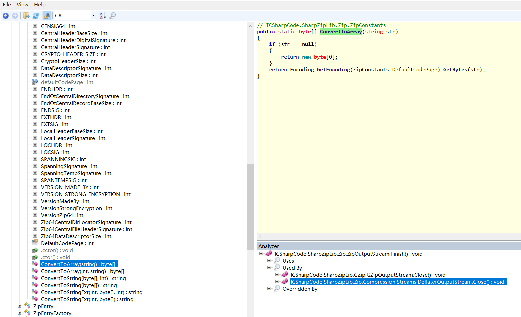
Task: Click the GetEncoding link in code
Action: point(333,70)
